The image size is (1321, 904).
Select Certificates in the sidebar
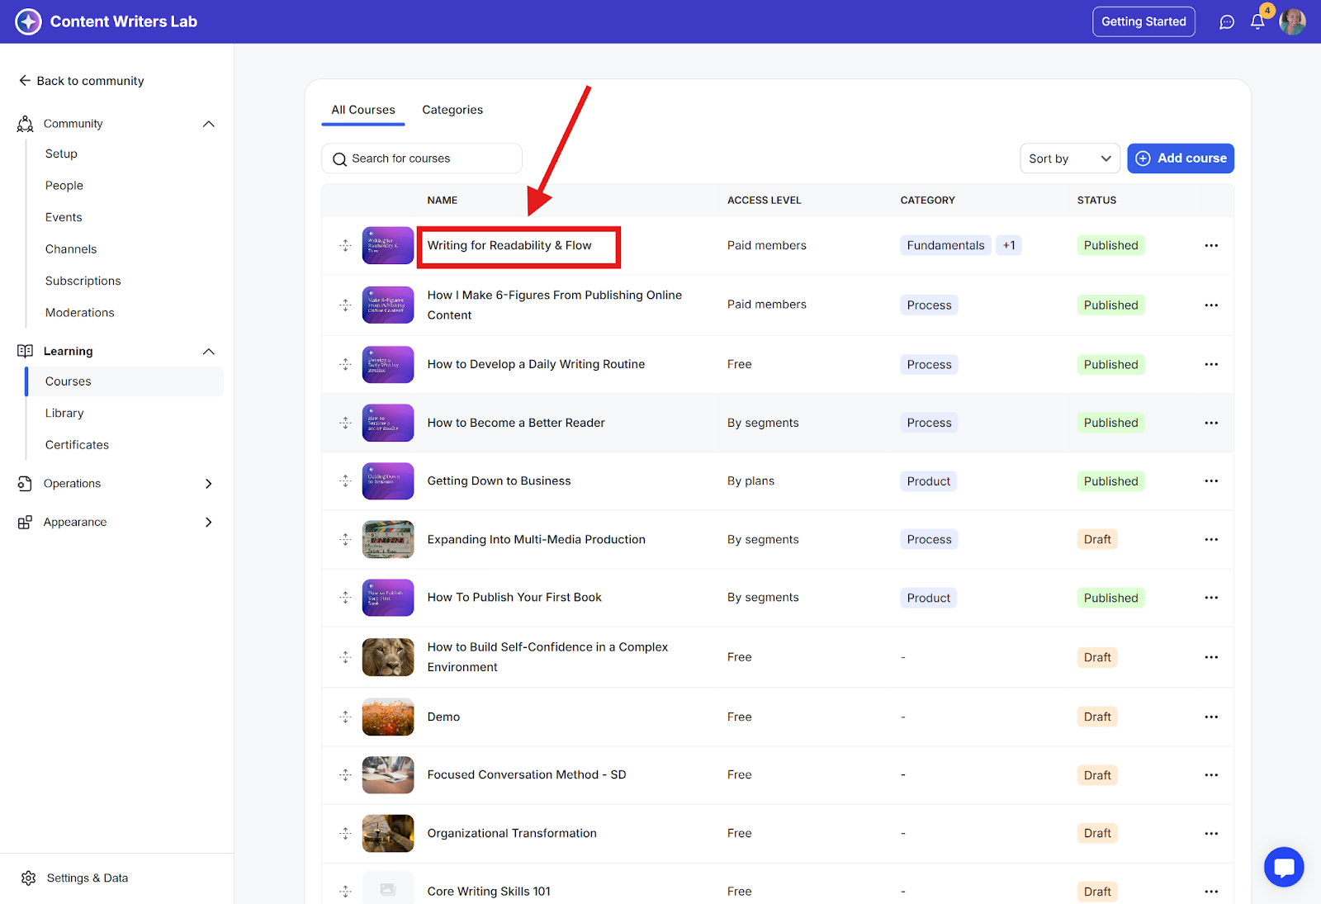[x=77, y=445]
